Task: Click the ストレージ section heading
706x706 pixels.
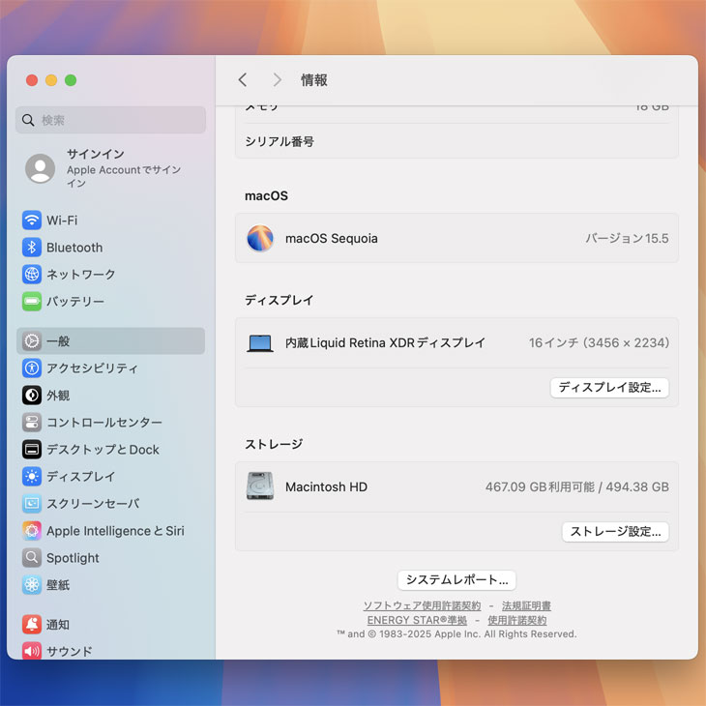Action: pos(274,445)
